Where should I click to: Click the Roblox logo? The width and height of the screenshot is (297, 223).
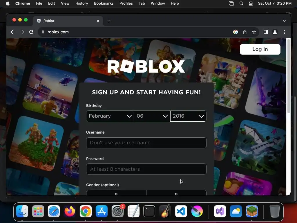pos(146,66)
